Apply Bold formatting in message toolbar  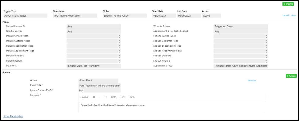pyautogui.click(x=94, y=97)
